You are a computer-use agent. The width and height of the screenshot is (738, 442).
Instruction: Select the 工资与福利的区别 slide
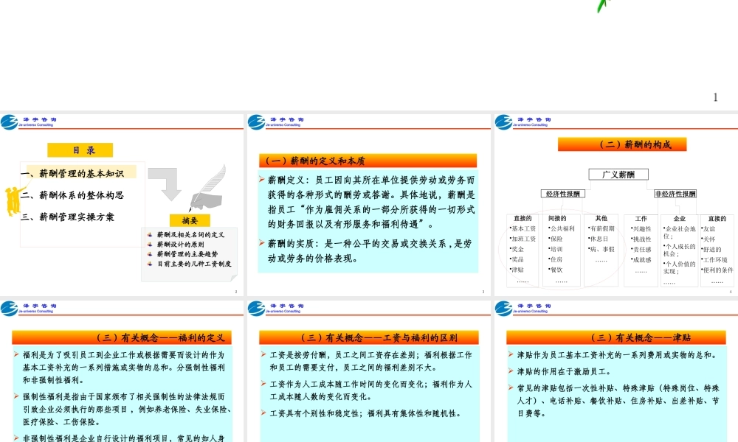(x=368, y=371)
